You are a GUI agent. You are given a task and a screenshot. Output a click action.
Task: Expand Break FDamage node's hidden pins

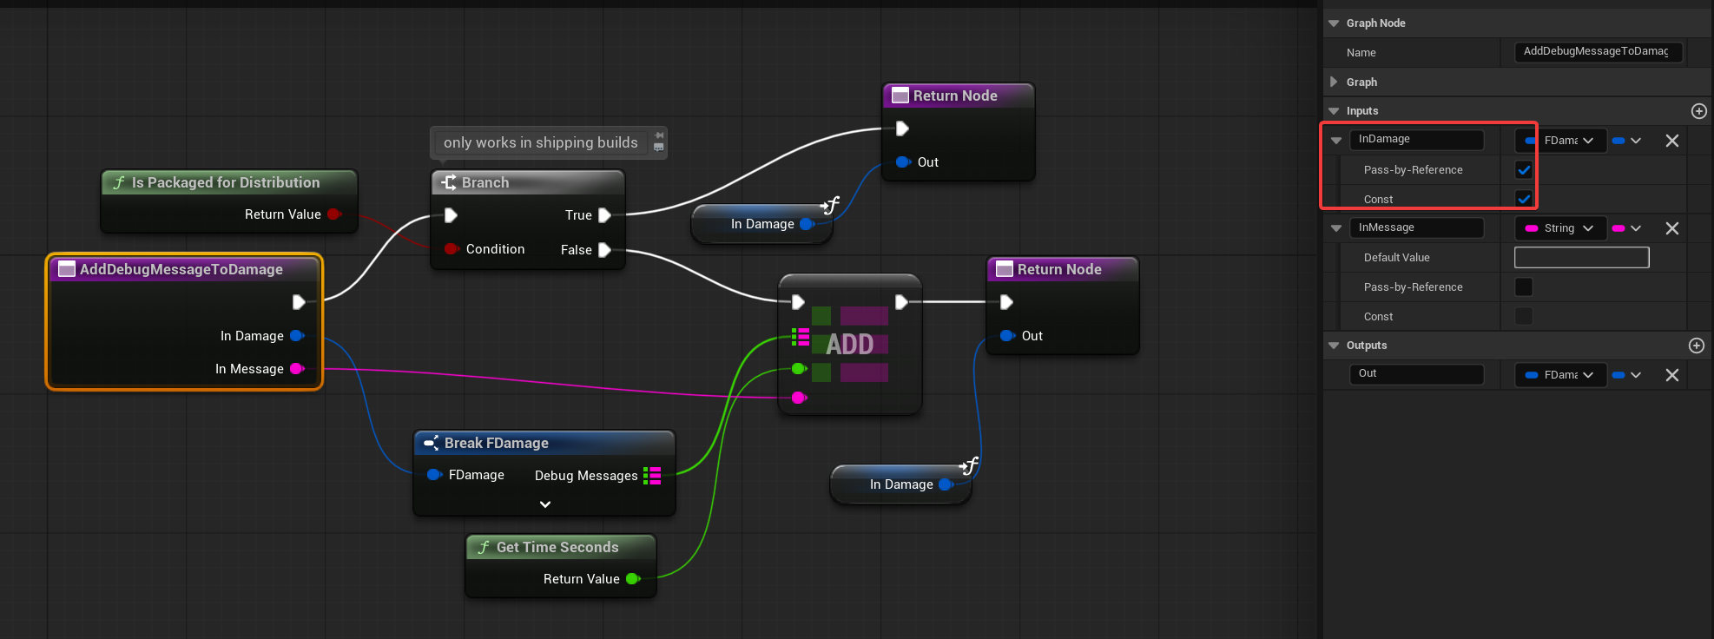[544, 504]
